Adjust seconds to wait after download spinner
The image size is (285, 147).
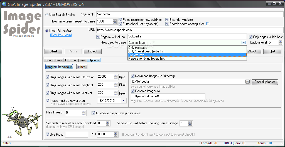[x=108, y=124]
